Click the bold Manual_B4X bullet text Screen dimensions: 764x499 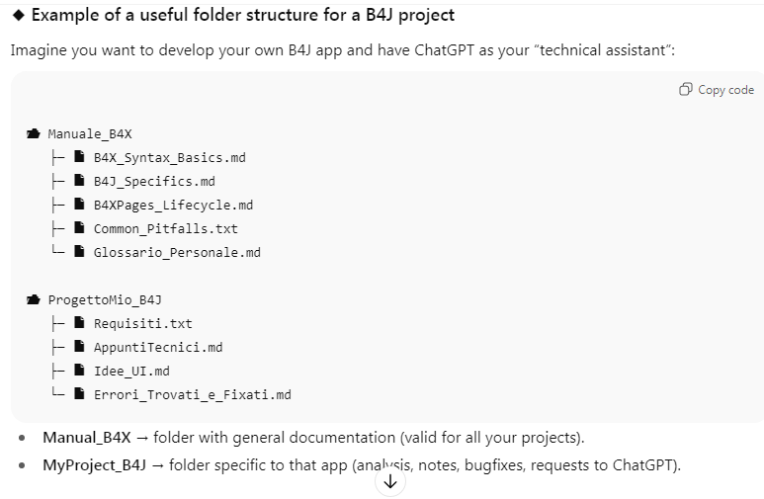pyautogui.click(x=86, y=438)
